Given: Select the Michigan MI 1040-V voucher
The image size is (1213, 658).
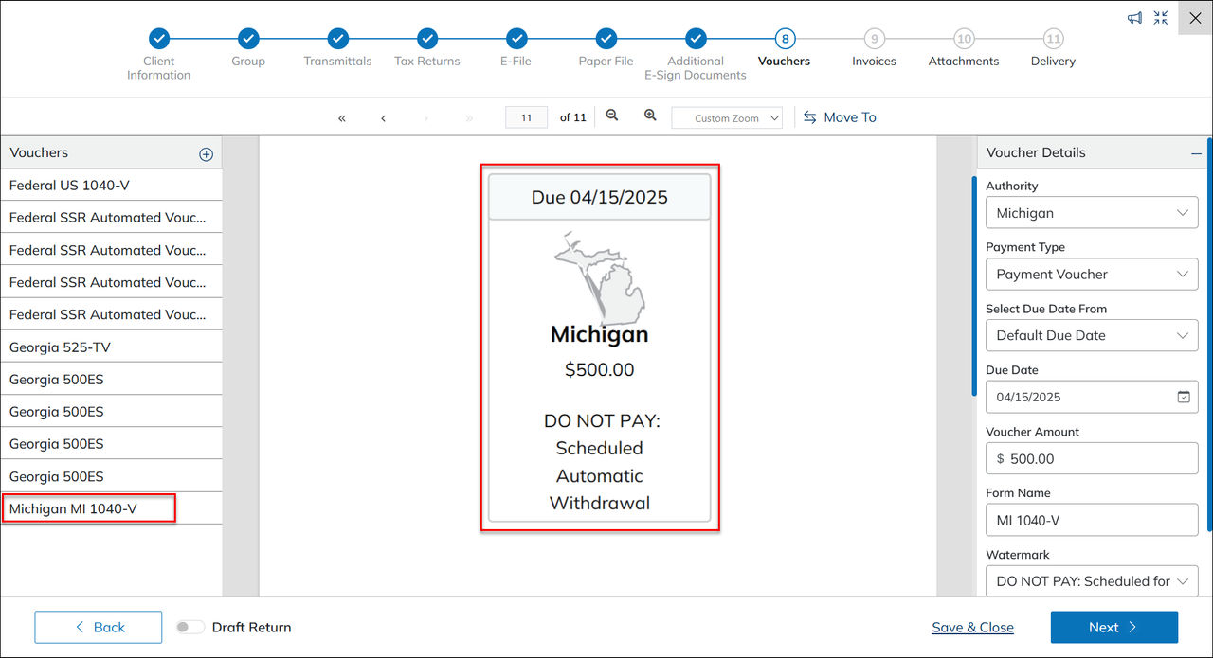Looking at the screenshot, I should pyautogui.click(x=112, y=508).
